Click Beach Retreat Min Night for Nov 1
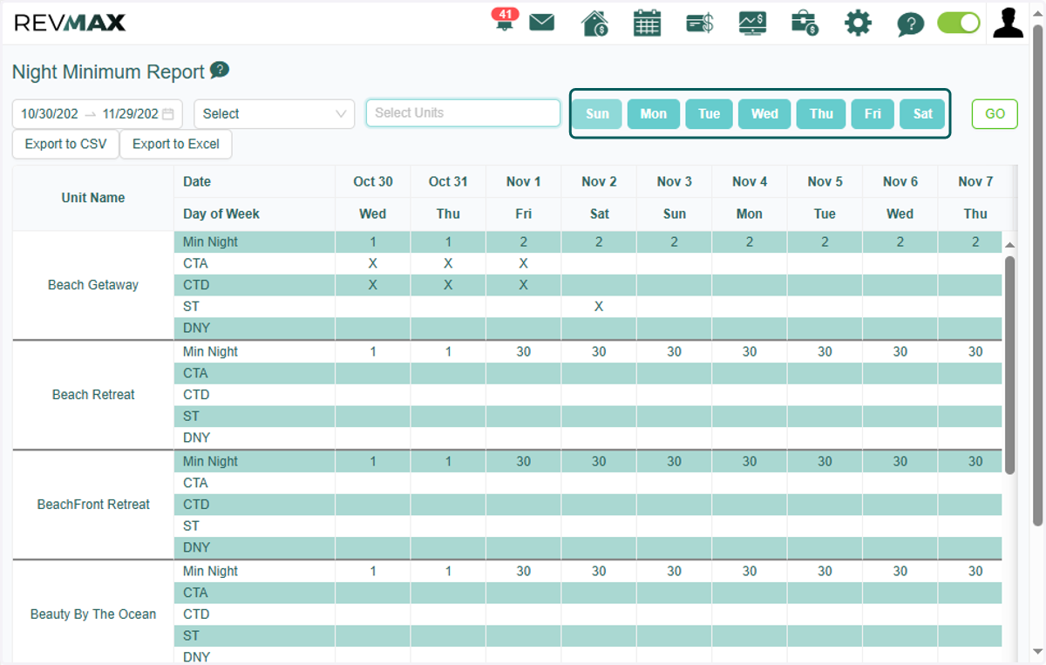 point(524,351)
